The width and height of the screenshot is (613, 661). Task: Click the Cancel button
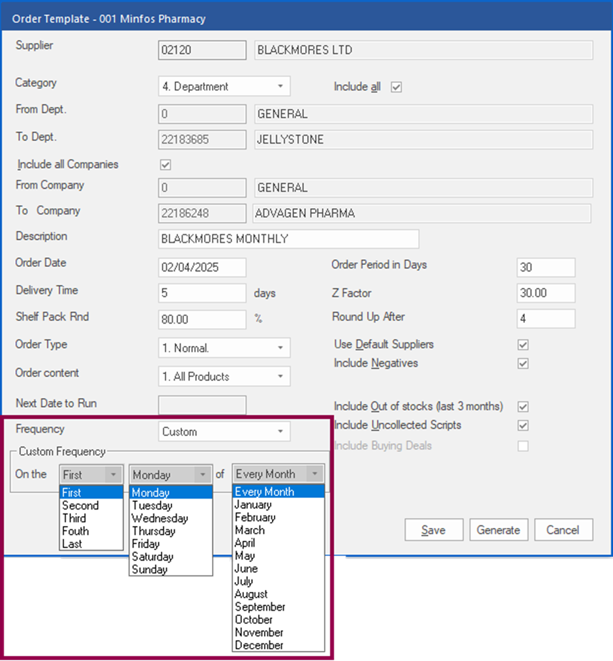click(563, 530)
